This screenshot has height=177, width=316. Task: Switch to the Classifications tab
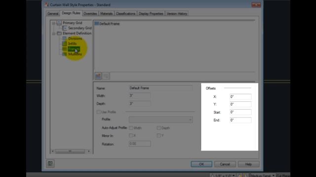pos(125,13)
